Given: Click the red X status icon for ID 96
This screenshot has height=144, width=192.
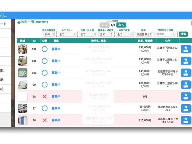Looking at the screenshot, I should point(44,120).
